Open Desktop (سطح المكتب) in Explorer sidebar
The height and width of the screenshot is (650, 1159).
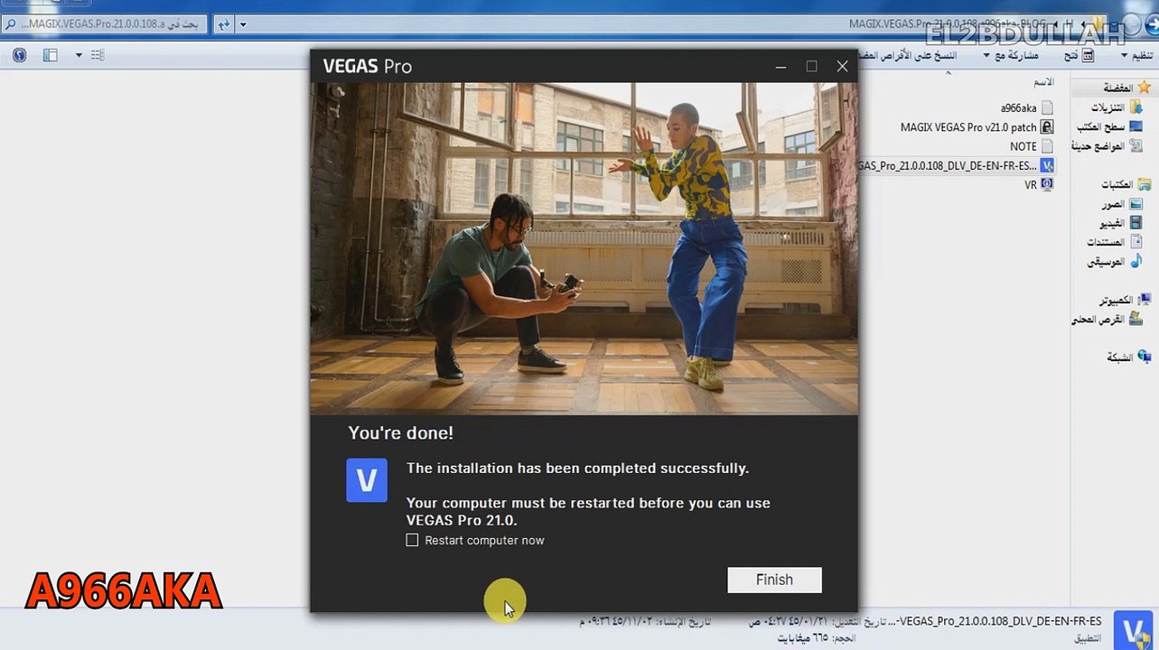(1109, 126)
